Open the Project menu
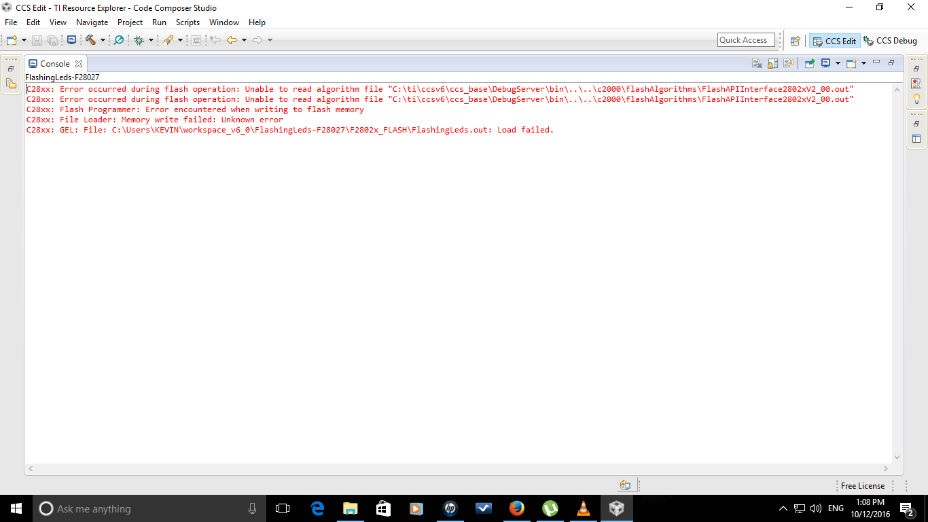 tap(130, 22)
